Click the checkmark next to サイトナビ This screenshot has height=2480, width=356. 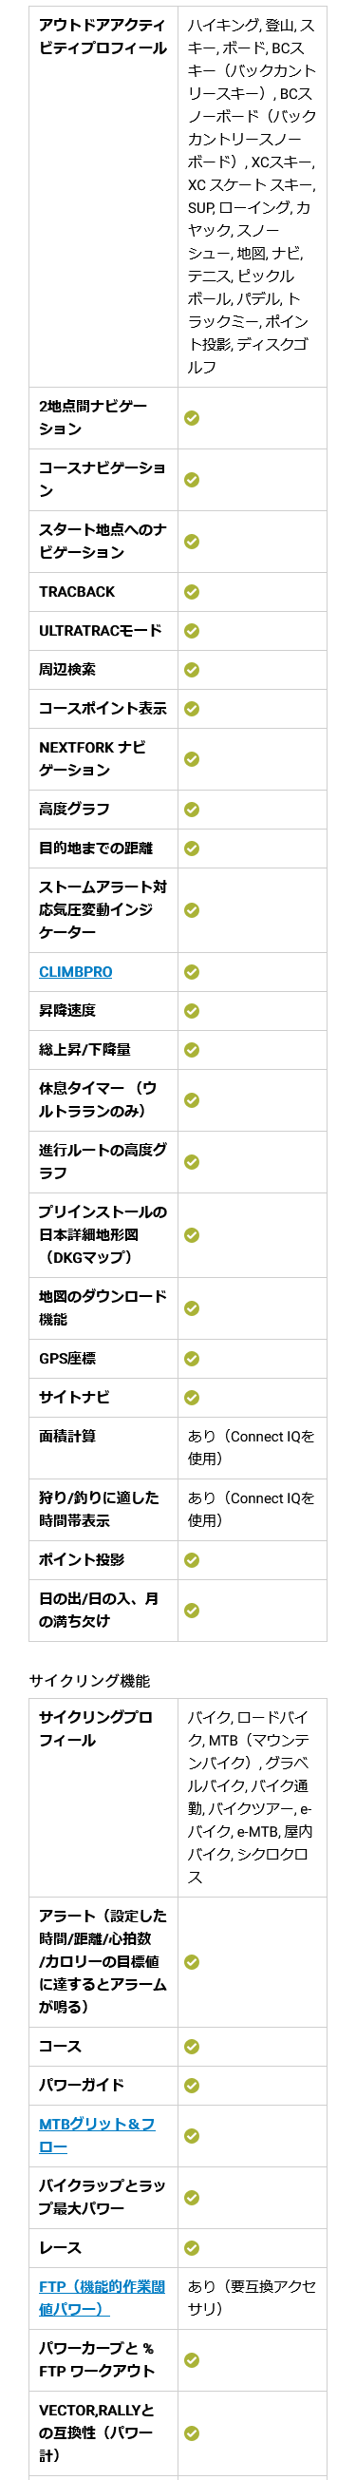point(192,1397)
